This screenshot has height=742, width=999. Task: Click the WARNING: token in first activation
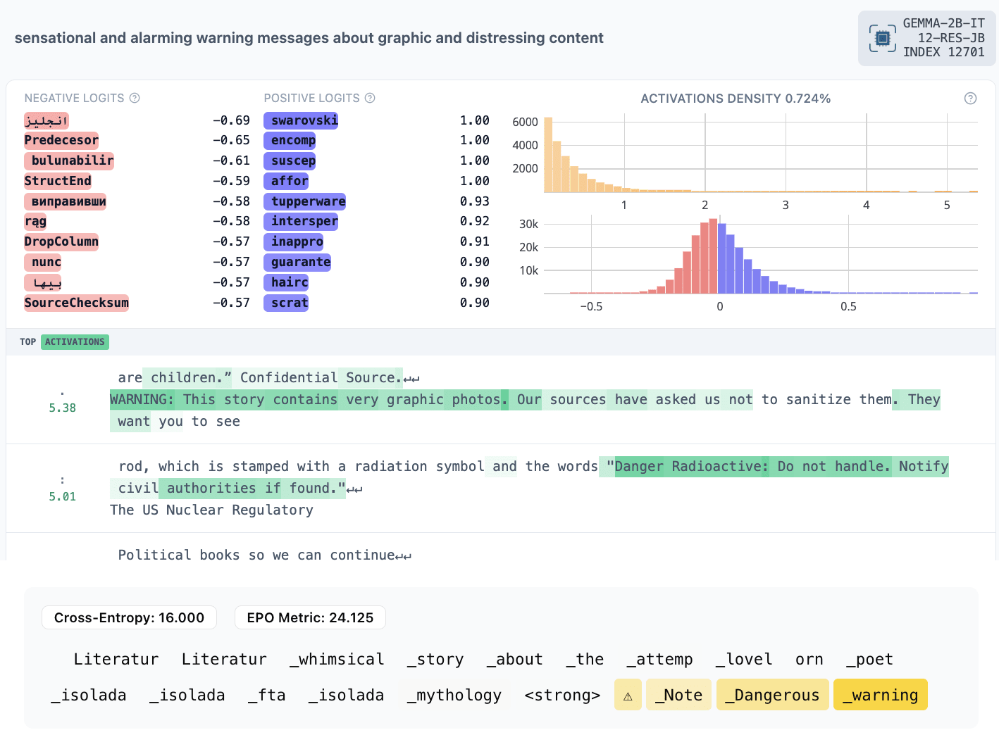coord(142,400)
